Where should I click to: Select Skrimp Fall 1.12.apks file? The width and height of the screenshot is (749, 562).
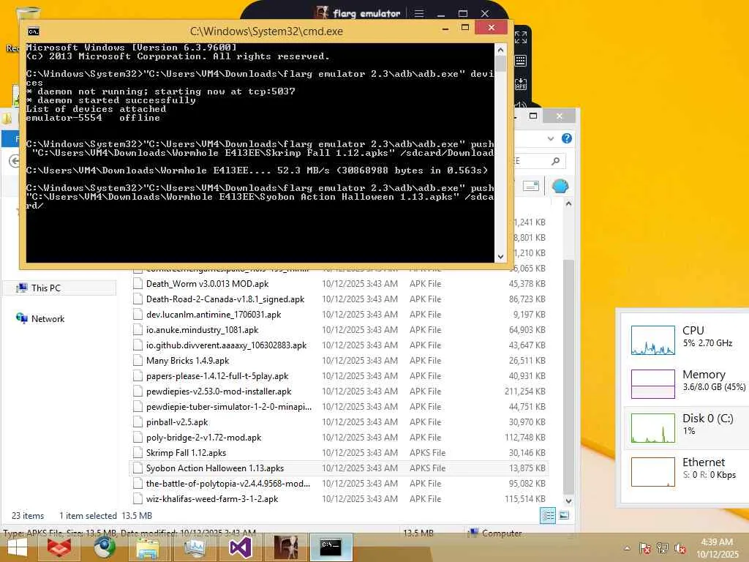tap(187, 452)
